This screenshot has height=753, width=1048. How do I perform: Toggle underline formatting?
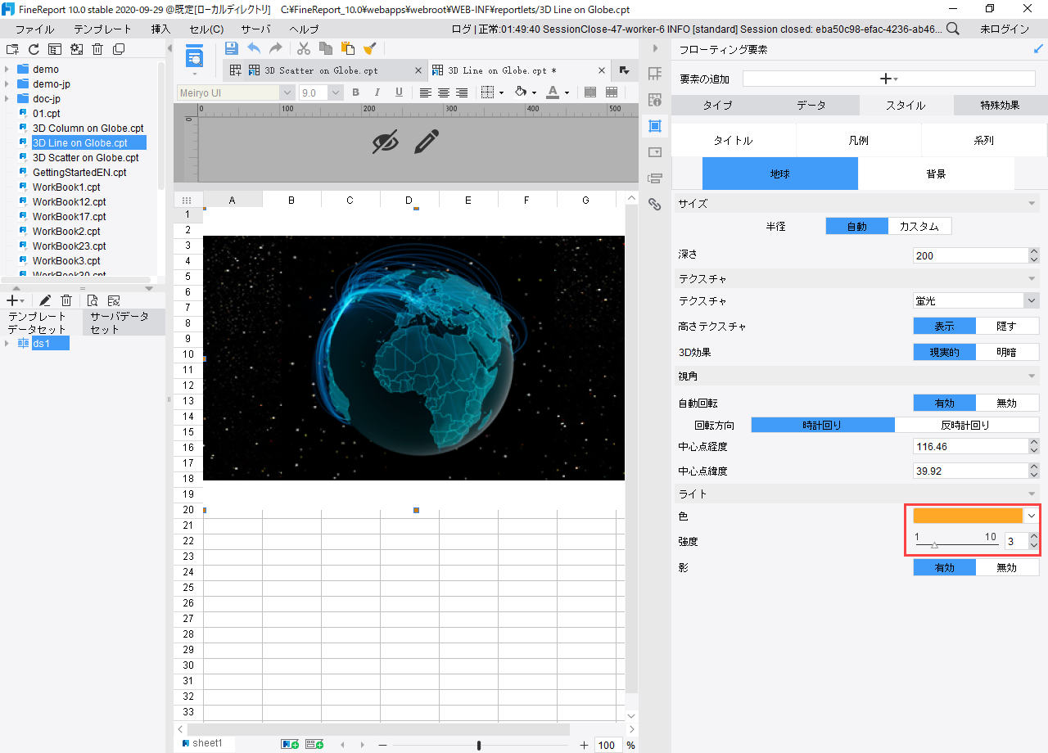click(x=399, y=92)
